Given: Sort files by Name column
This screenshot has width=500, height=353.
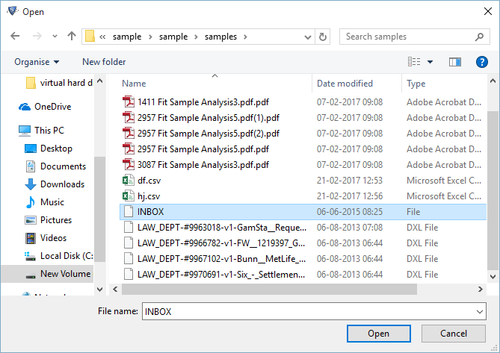Looking at the screenshot, I should [x=134, y=84].
